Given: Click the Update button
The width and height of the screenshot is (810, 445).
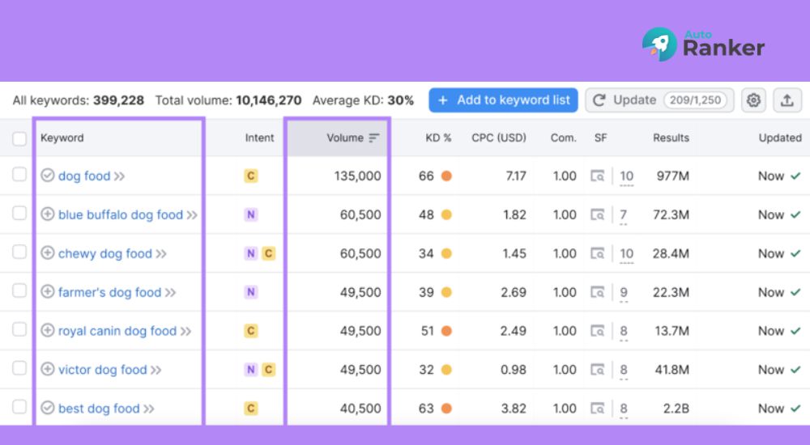Looking at the screenshot, I should [659, 100].
